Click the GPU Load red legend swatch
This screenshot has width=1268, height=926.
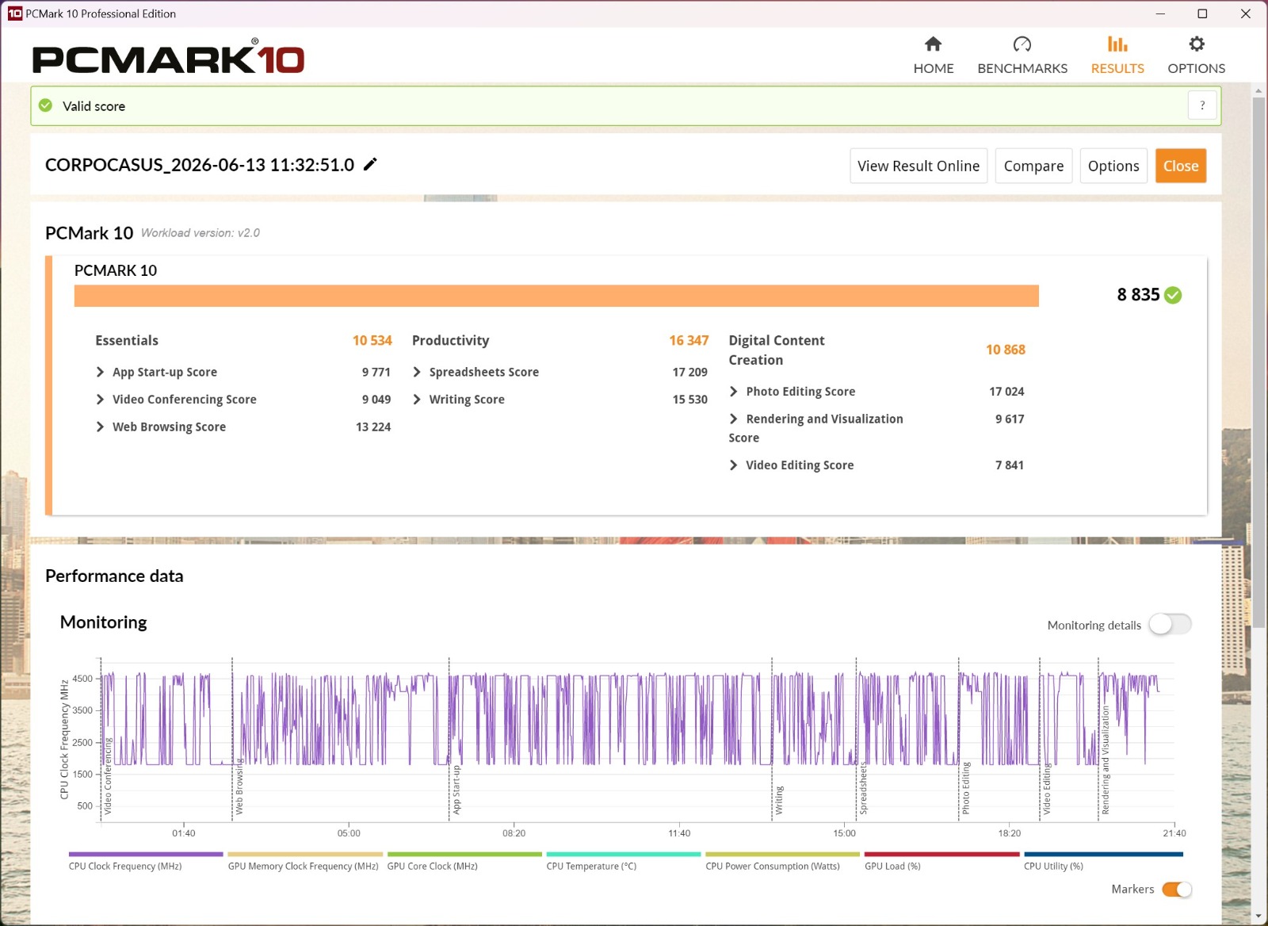[941, 854]
